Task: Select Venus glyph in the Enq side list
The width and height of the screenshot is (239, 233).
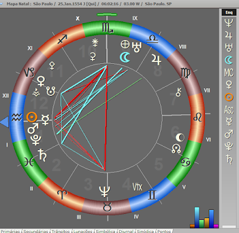Action: click(229, 85)
